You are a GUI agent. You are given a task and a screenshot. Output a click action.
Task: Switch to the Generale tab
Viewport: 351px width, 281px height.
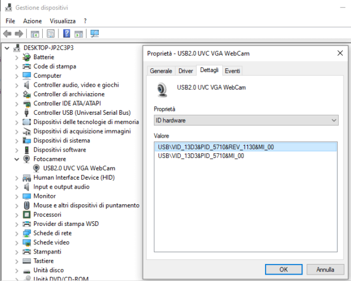click(x=161, y=71)
